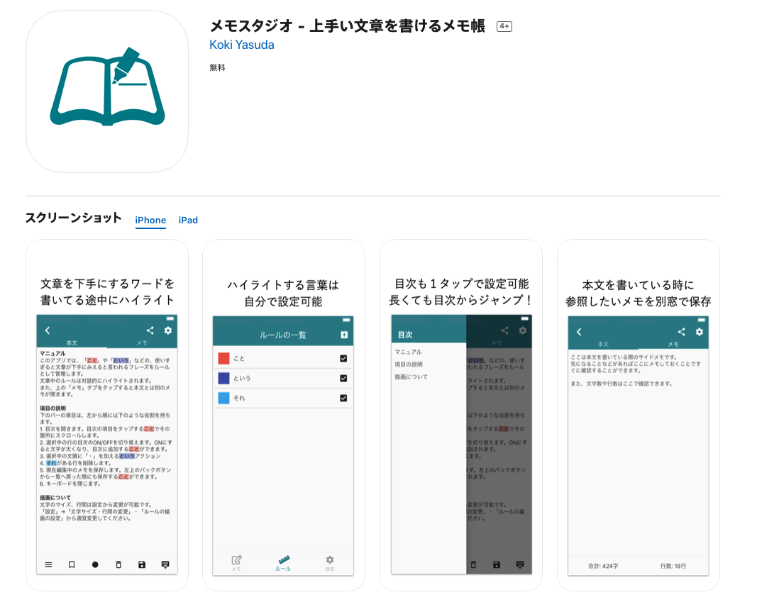
Task: Open second screenshot showing ルールの一覧
Action: pos(284,415)
